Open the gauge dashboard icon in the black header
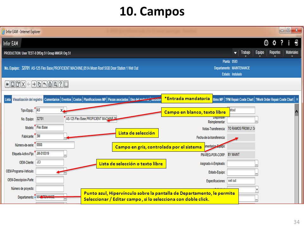This screenshot has height=228, width=304. point(266,43)
